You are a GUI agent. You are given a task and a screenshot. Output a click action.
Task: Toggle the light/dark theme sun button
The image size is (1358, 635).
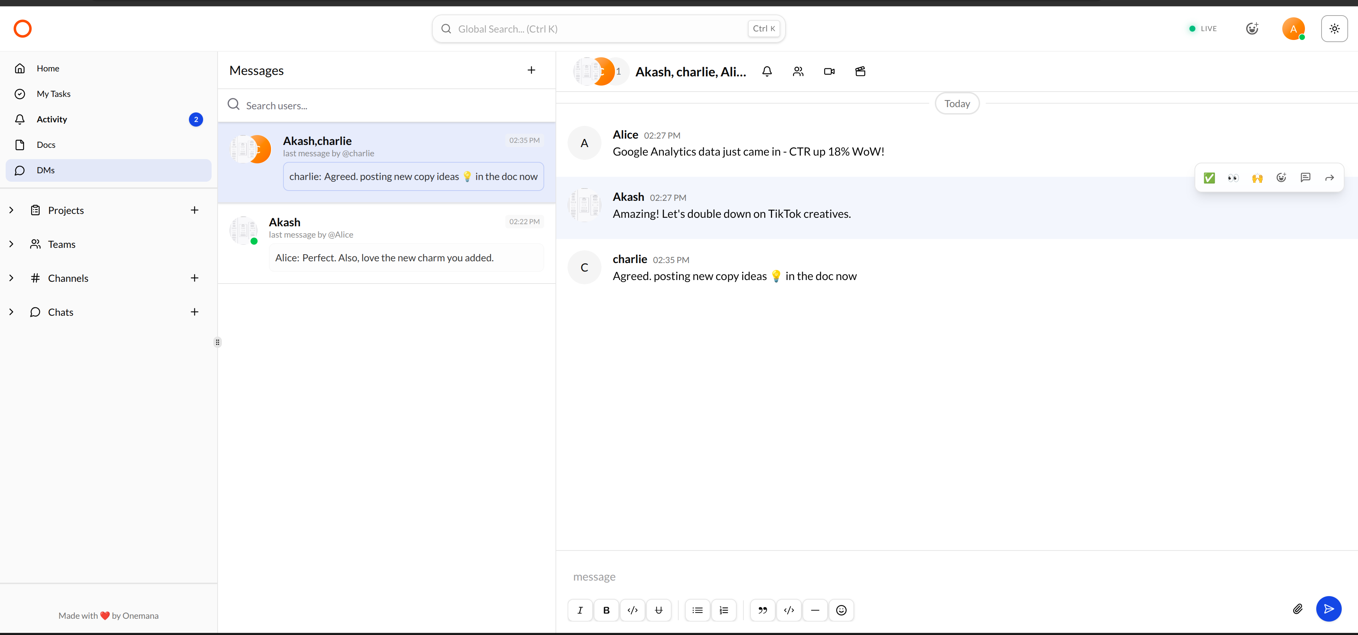coord(1334,29)
